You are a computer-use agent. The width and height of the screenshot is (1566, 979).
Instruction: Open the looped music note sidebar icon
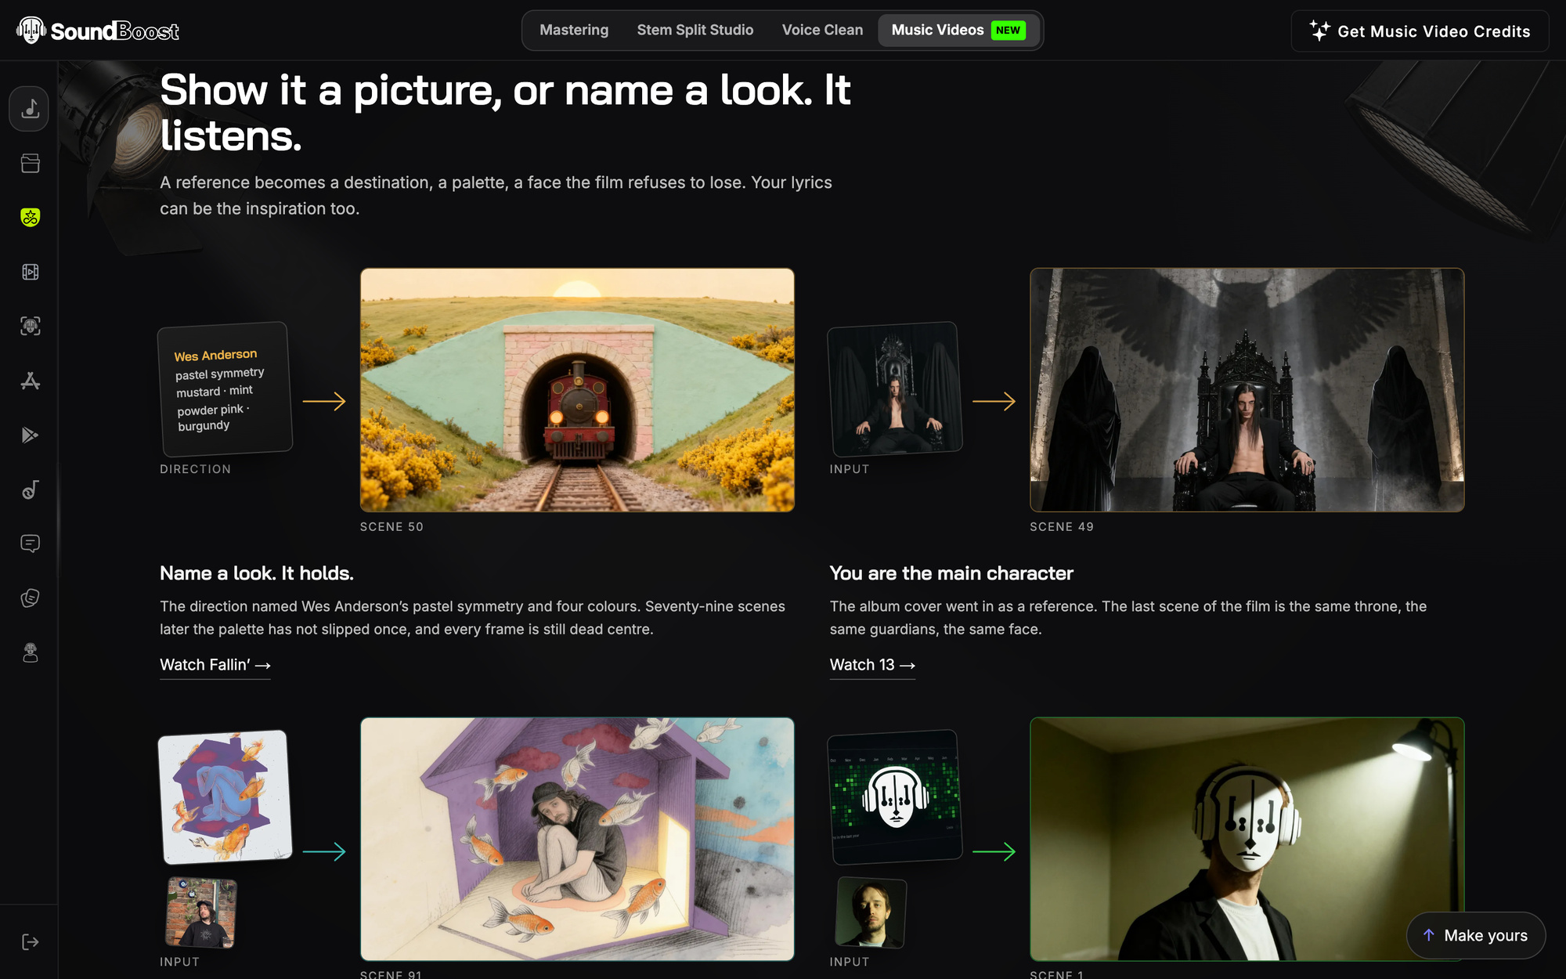pyautogui.click(x=30, y=489)
